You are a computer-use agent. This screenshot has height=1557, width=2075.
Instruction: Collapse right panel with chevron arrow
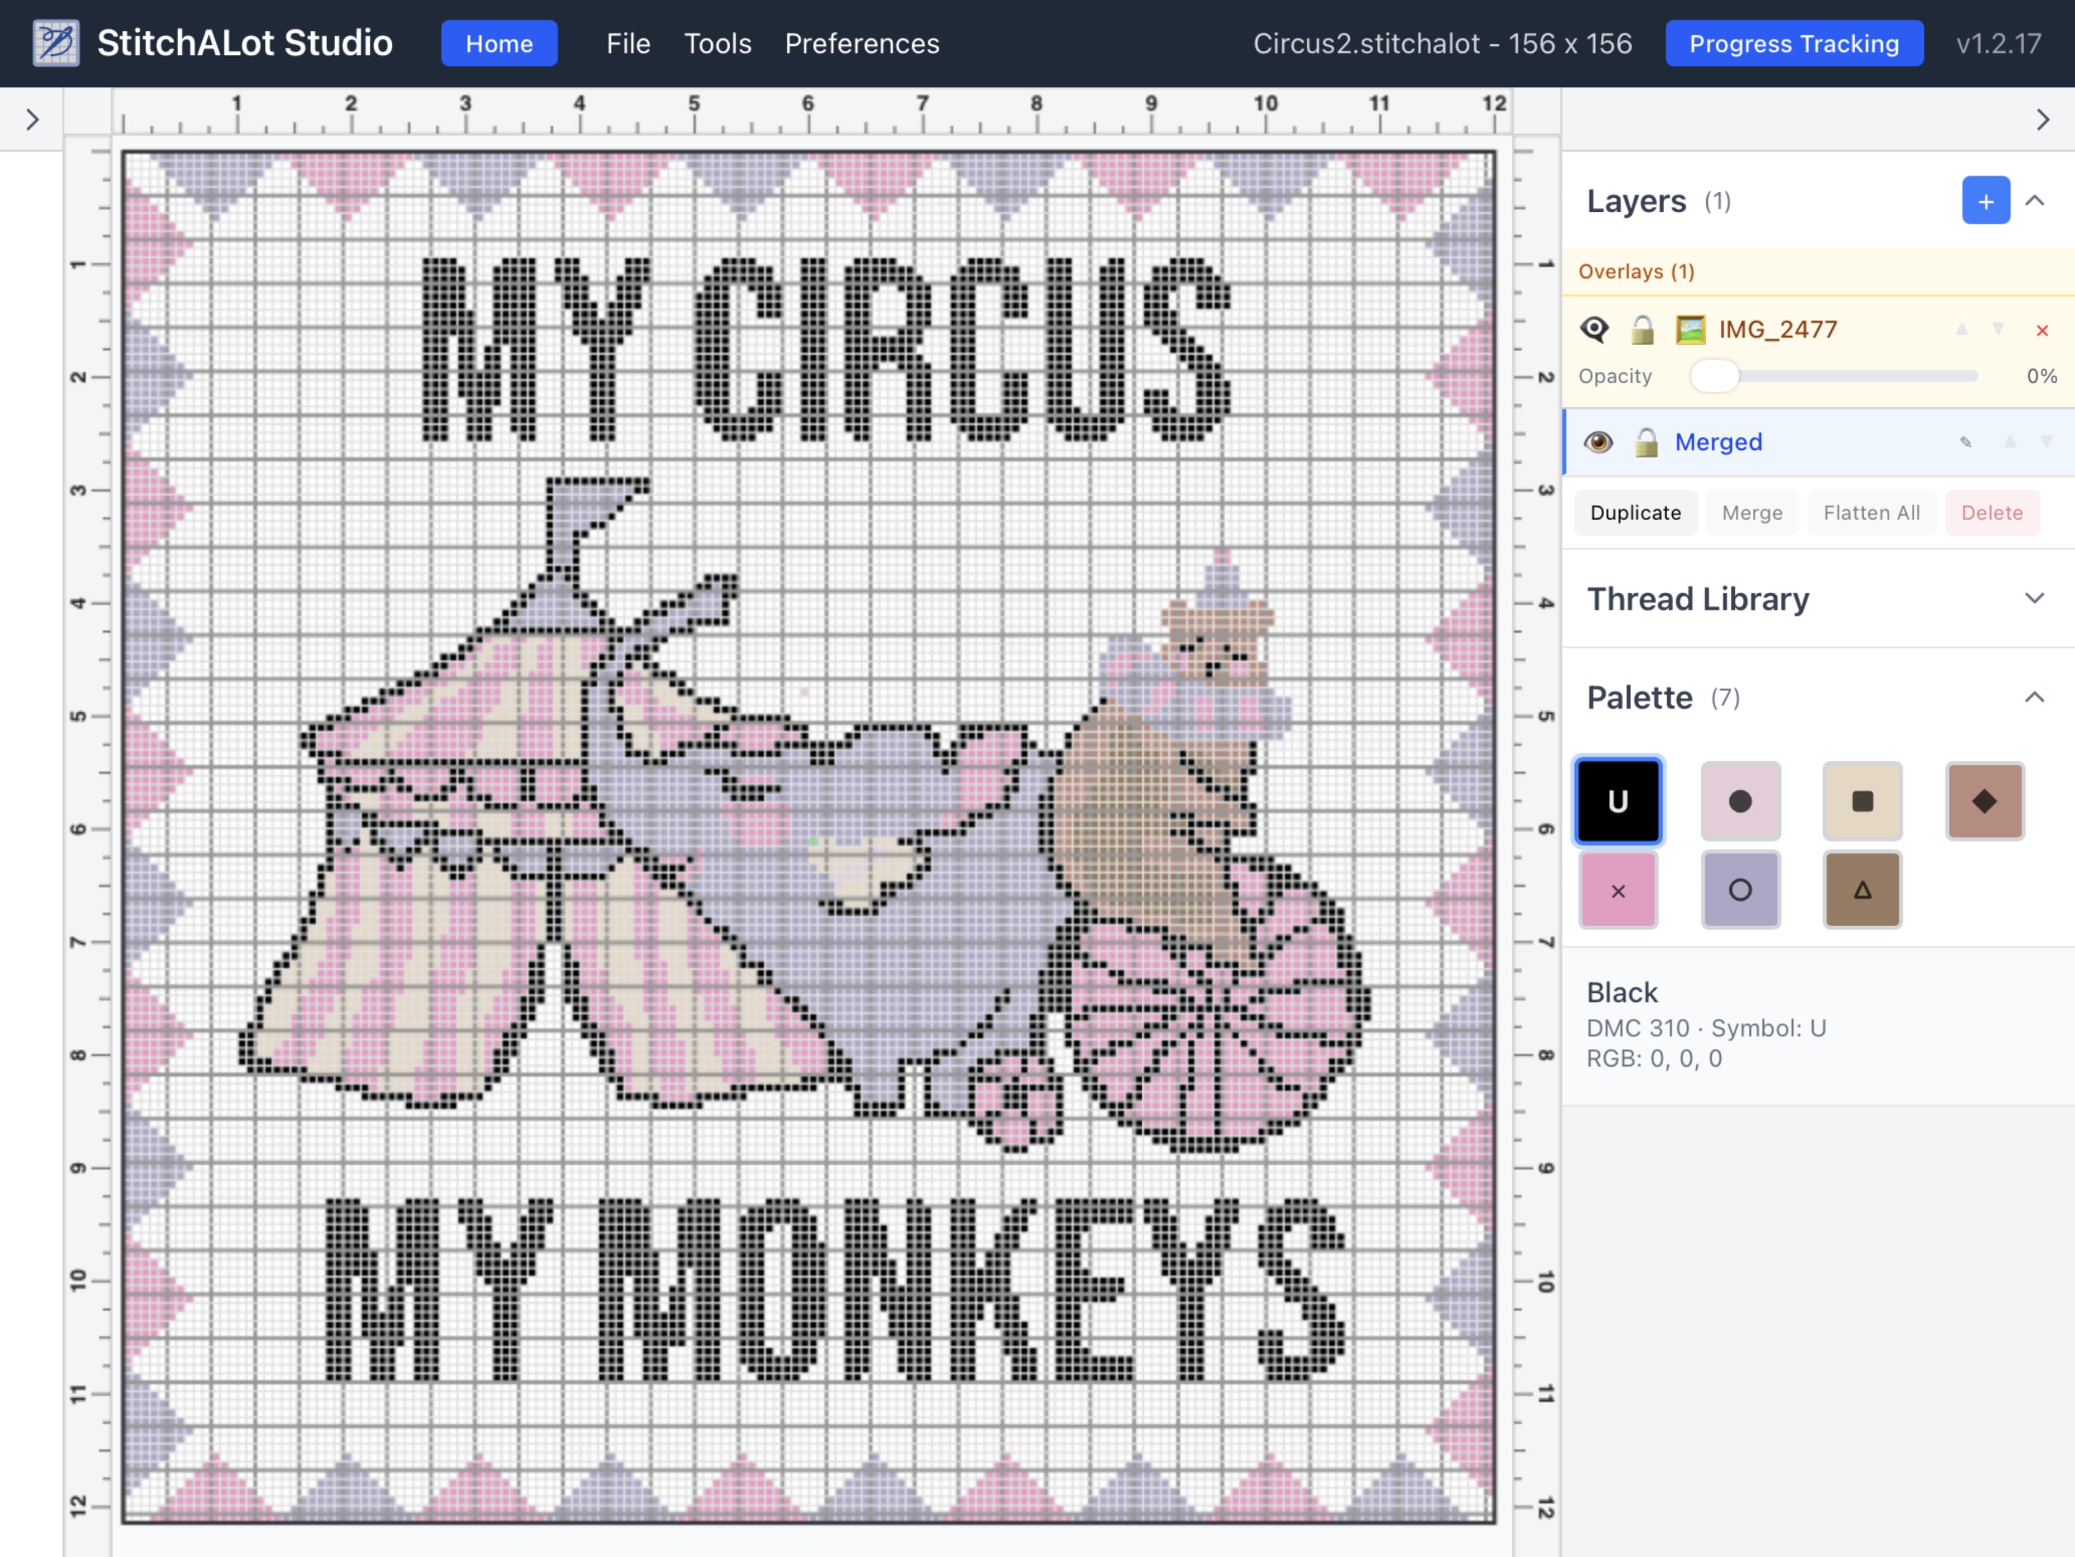2042,119
